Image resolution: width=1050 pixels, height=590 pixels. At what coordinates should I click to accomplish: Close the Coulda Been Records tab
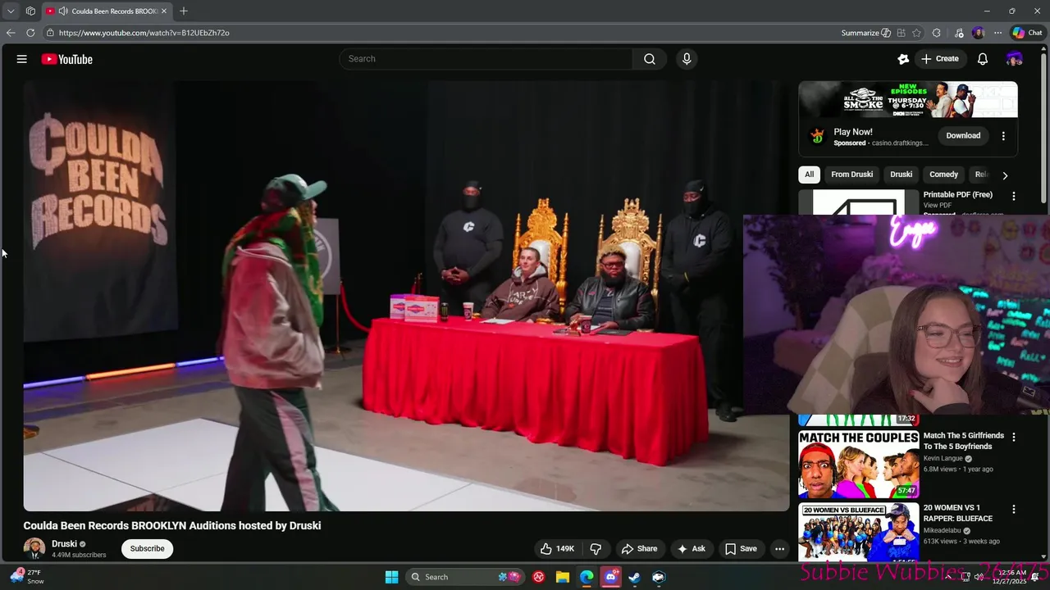[164, 11]
